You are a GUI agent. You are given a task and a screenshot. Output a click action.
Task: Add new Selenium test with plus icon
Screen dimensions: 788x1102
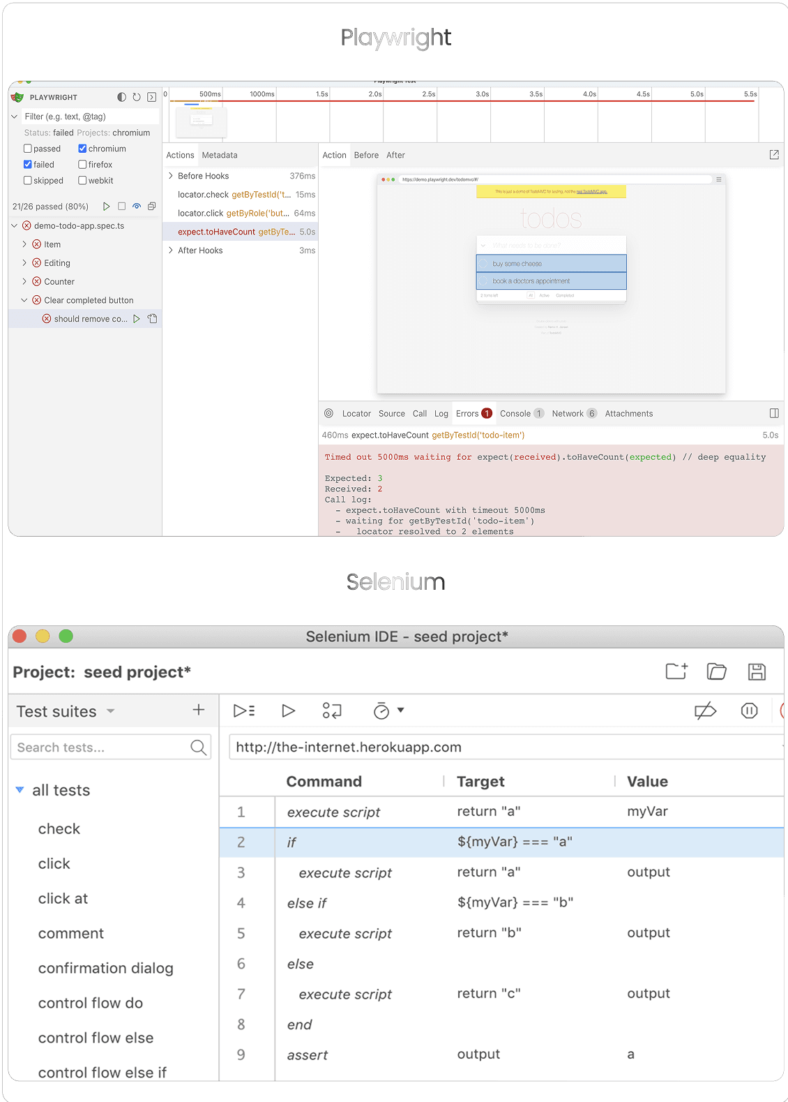click(x=199, y=710)
